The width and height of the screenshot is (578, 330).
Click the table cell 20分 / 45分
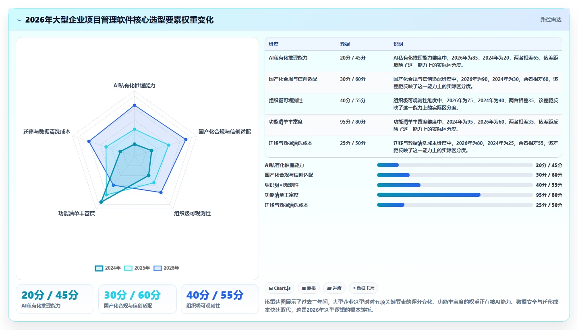coord(353,58)
